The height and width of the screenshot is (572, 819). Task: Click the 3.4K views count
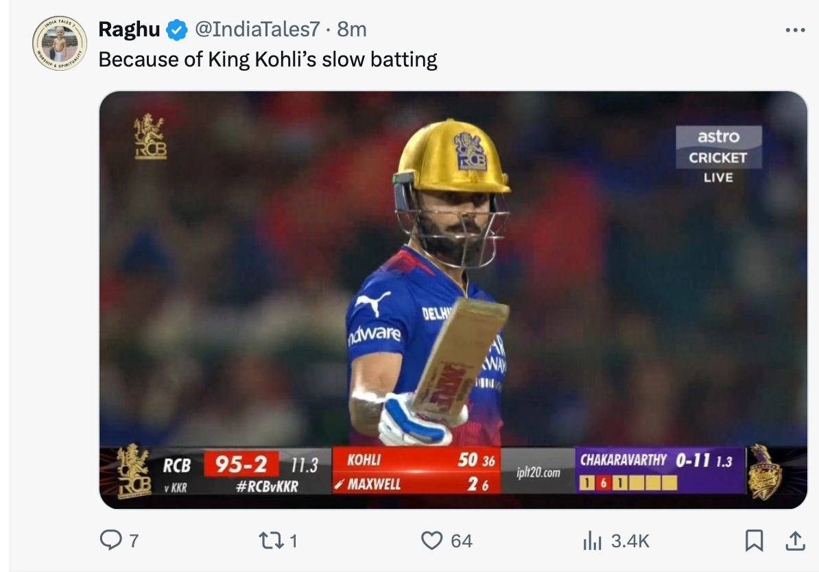[630, 541]
